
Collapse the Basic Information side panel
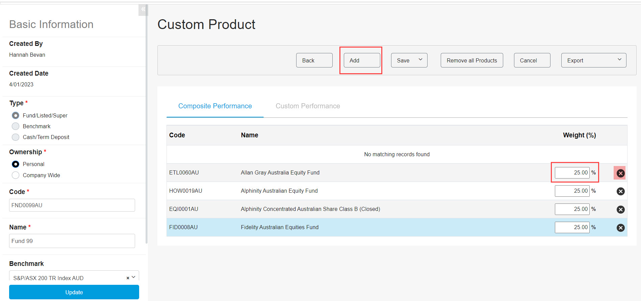pos(143,9)
